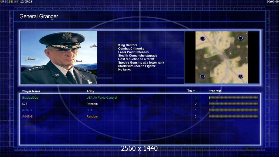Click the General Granger portrait
Viewport: 279px width, 157px height.
(x=59, y=57)
